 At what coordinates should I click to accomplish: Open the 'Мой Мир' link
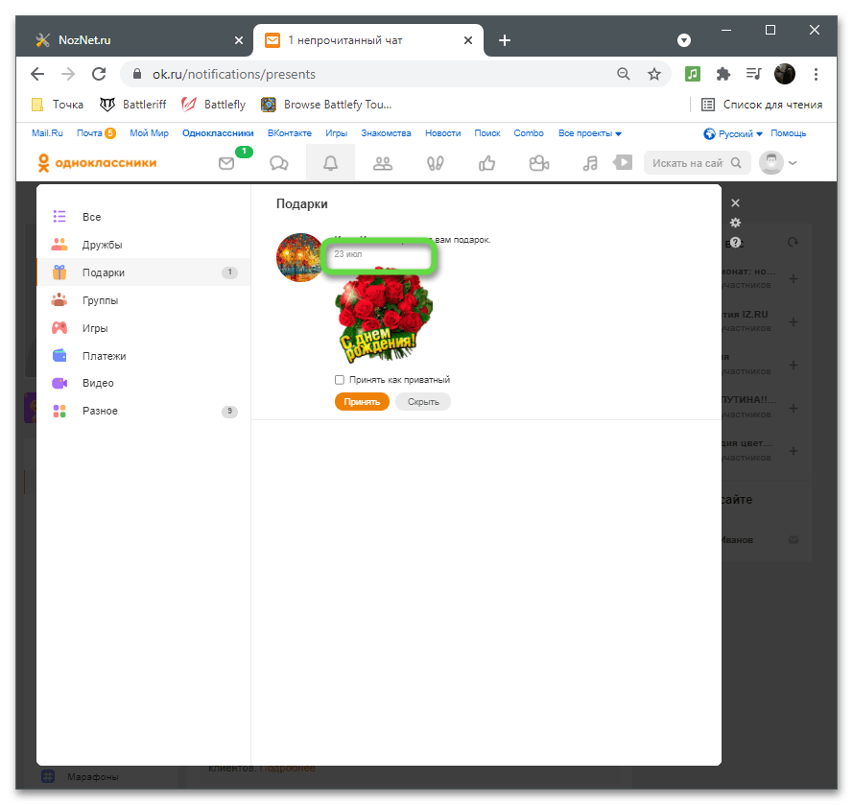click(149, 133)
